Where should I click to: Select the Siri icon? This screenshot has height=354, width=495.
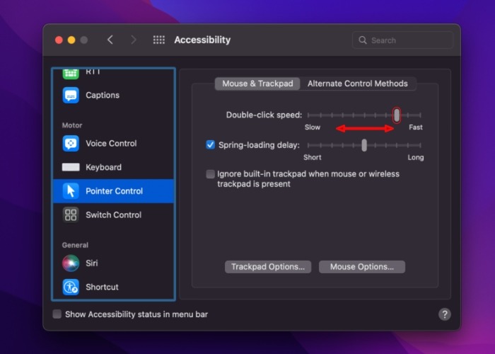(71, 263)
